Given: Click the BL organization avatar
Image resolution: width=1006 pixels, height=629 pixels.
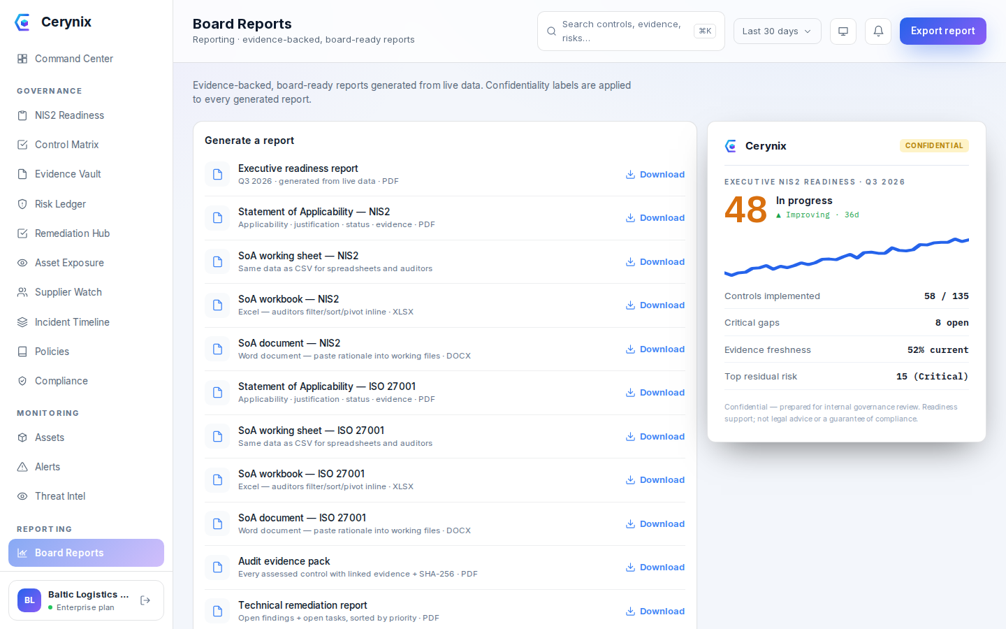Looking at the screenshot, I should tap(29, 600).
